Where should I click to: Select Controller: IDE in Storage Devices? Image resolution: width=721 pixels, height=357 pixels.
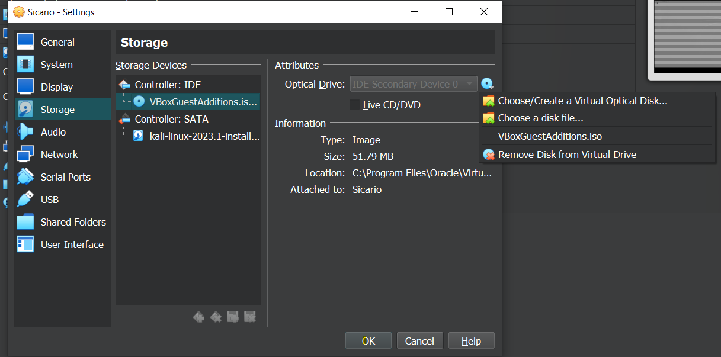coord(188,85)
